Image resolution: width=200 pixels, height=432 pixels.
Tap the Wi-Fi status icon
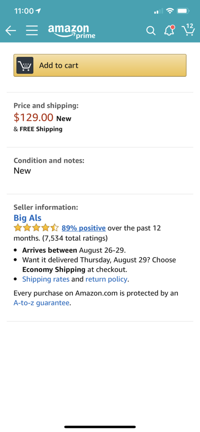click(170, 11)
